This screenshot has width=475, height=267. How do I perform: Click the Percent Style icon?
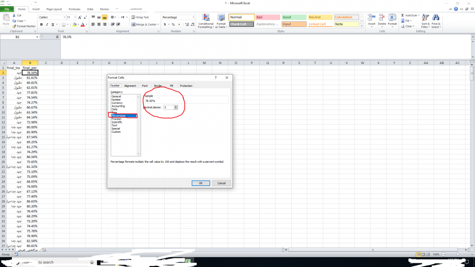click(173, 25)
